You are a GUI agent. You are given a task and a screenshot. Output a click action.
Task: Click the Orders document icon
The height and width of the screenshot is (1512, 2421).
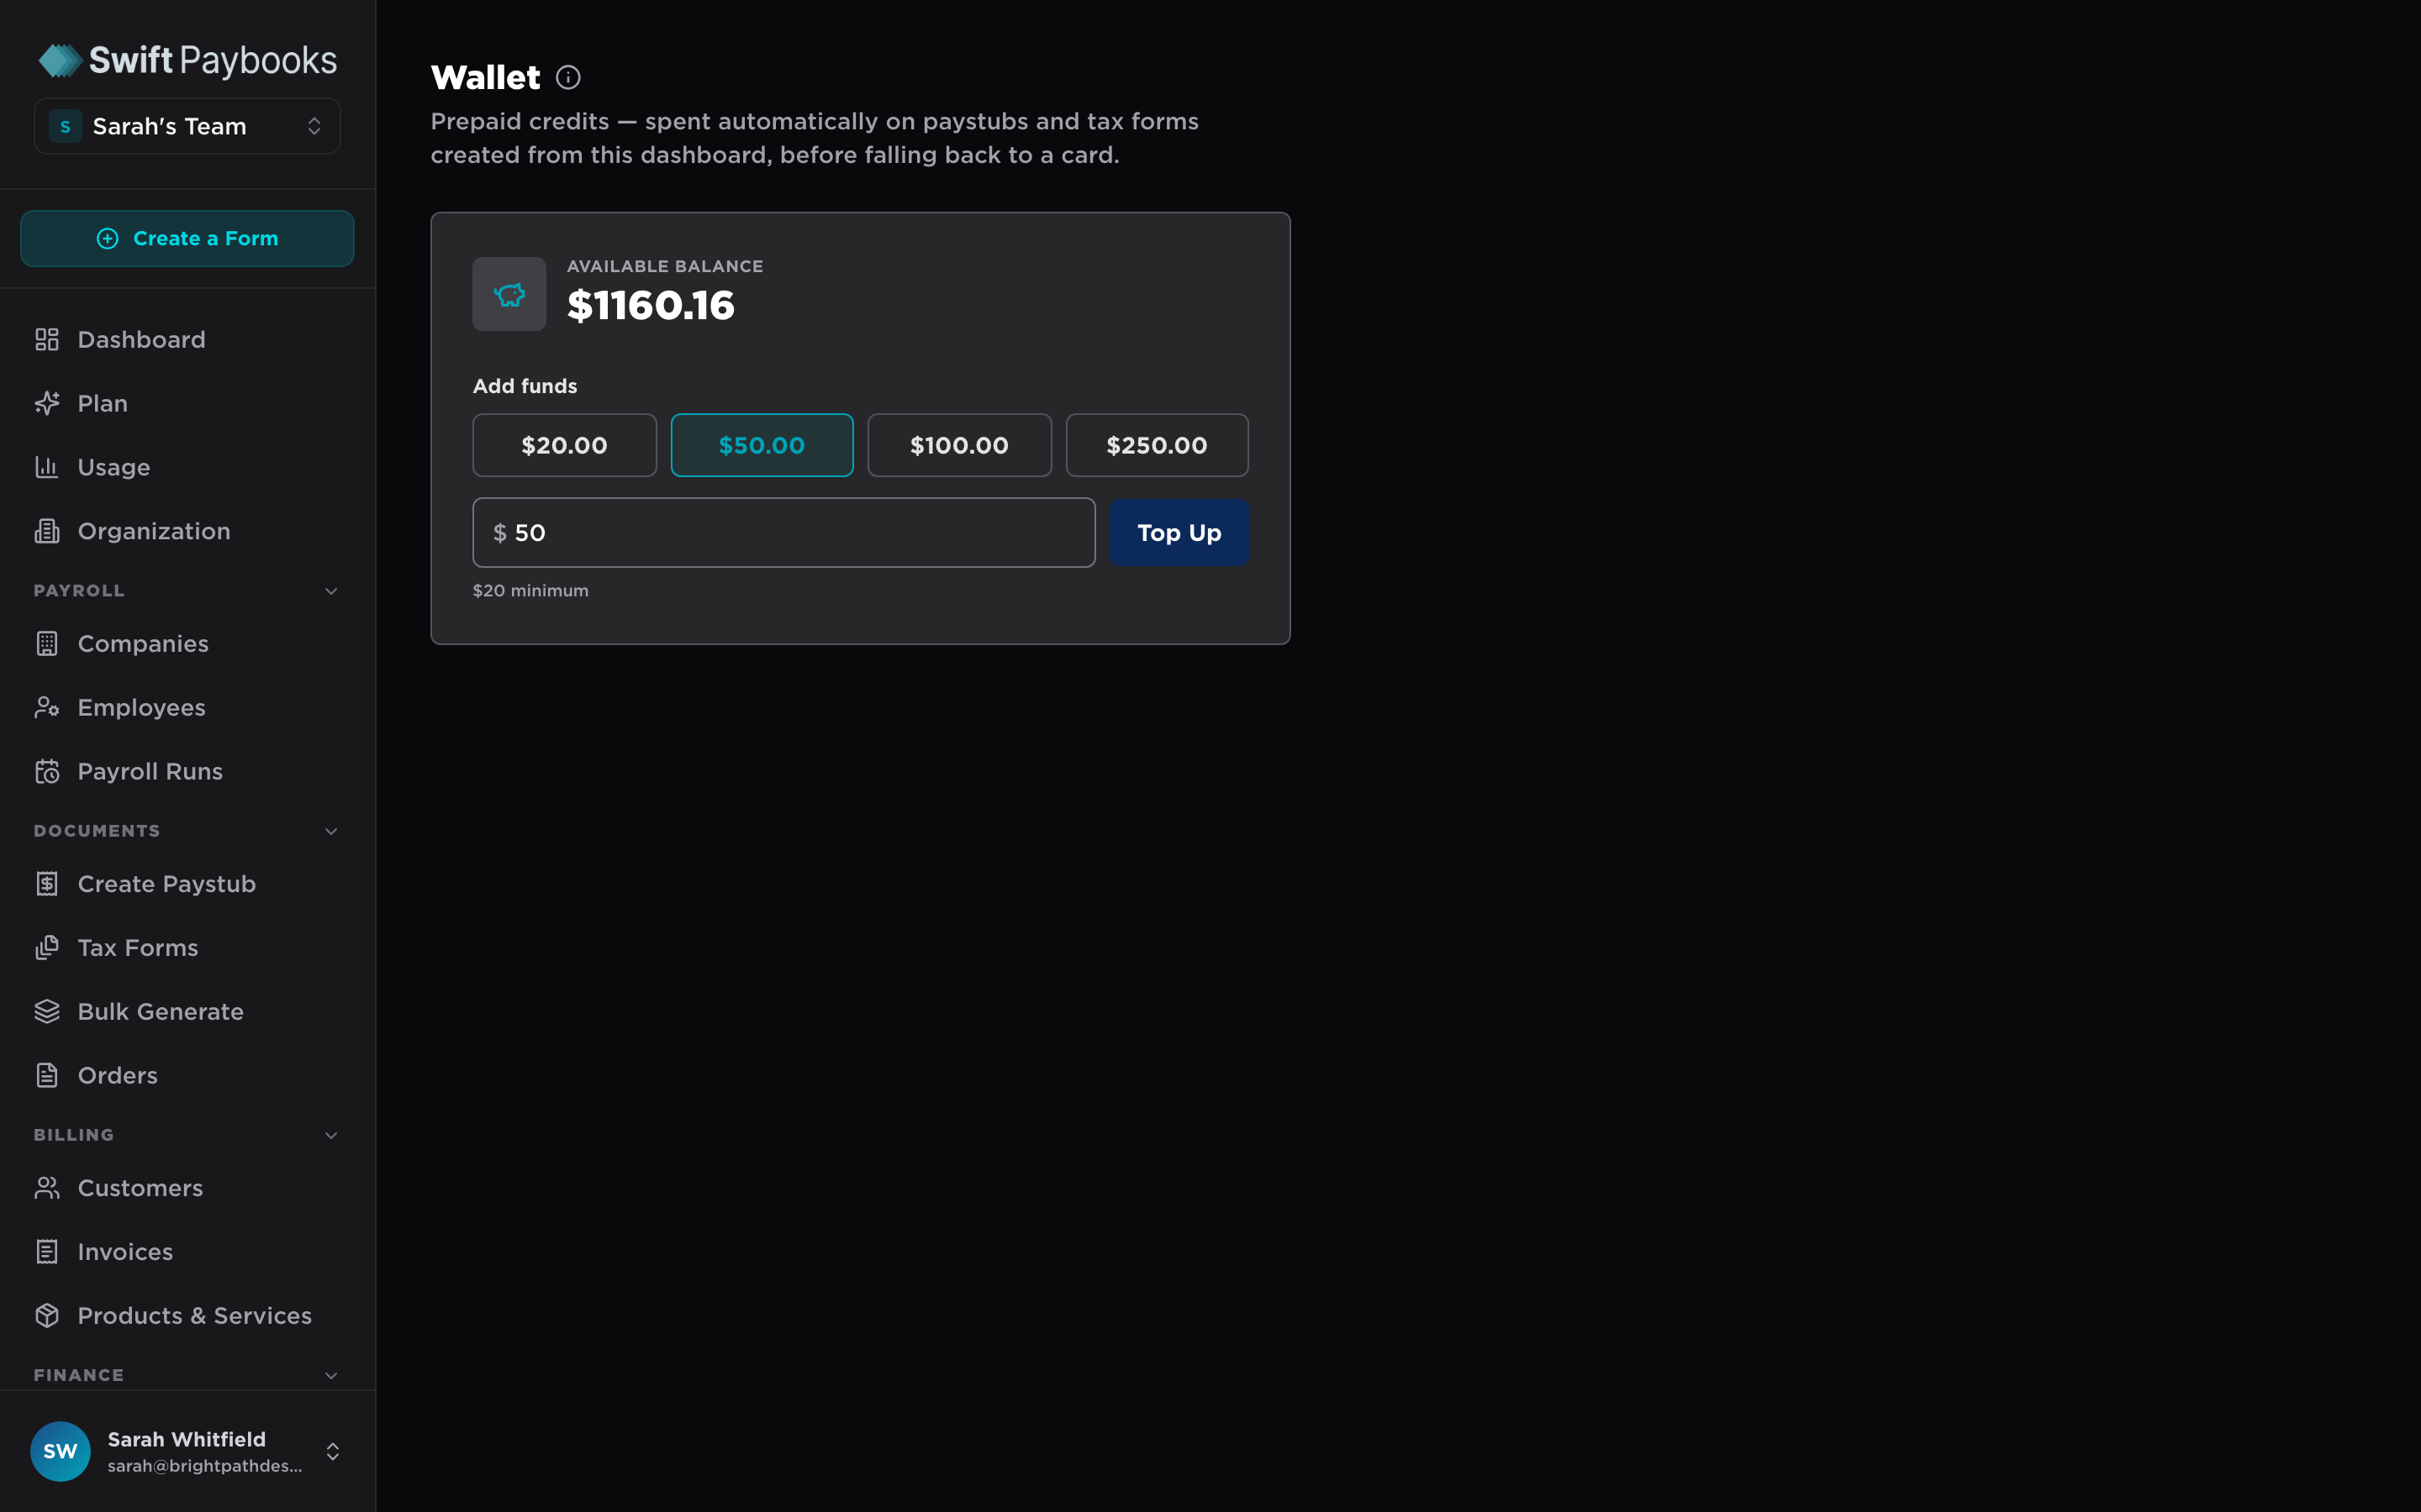(47, 1076)
